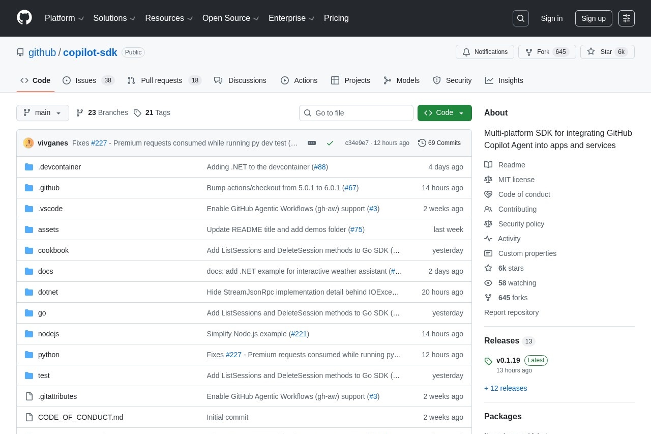Click the CODE_OF_CONDUCT.md file icon
Viewport: 651px width, 434px height.
tap(29, 417)
